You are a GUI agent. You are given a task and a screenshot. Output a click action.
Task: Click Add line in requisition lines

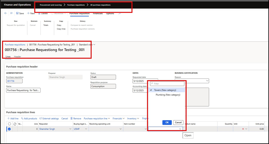click(13, 118)
